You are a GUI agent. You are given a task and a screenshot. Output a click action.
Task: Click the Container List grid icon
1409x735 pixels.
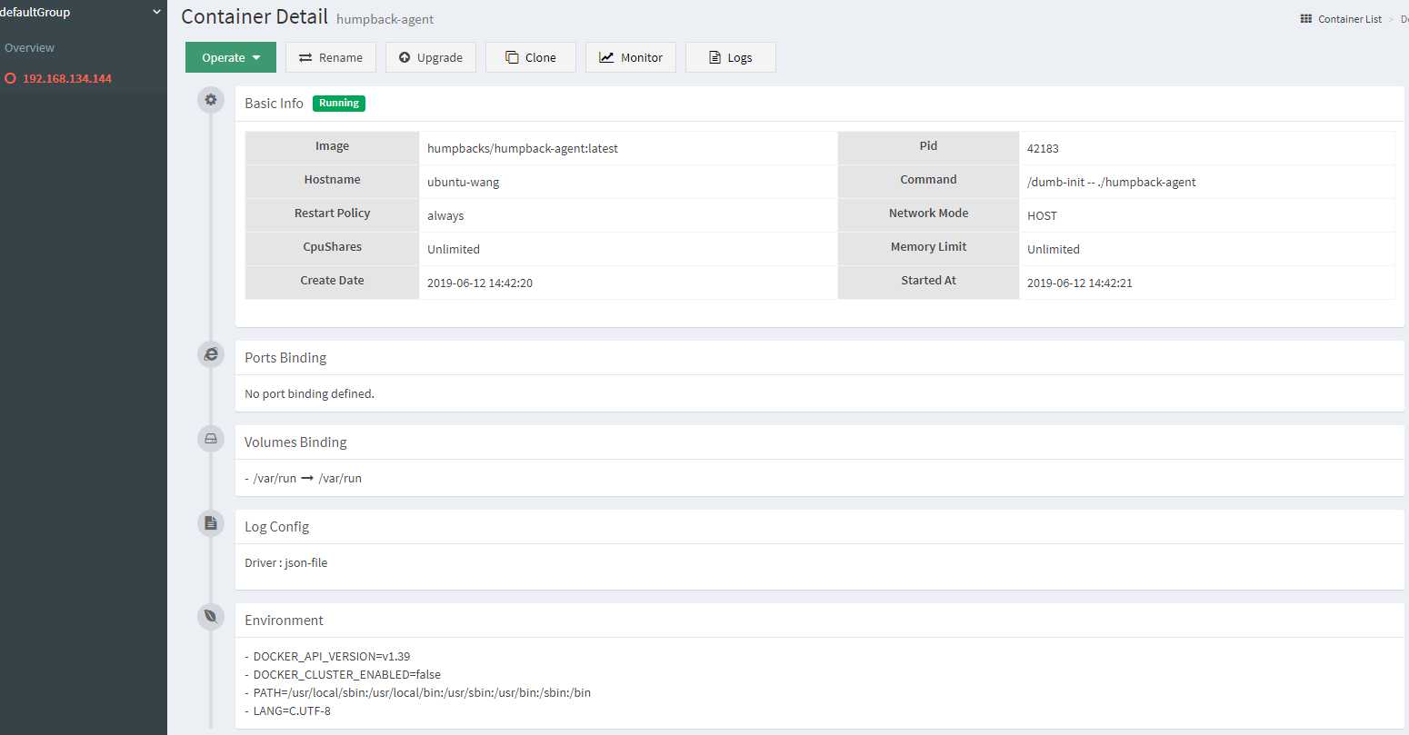coord(1306,18)
